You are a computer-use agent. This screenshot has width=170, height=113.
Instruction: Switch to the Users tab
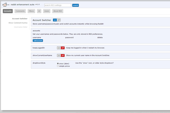(47, 11)
